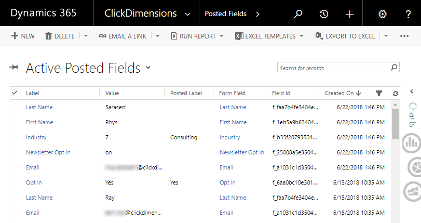Open the settings gear icon
The image size is (421, 223).
[x=383, y=14]
